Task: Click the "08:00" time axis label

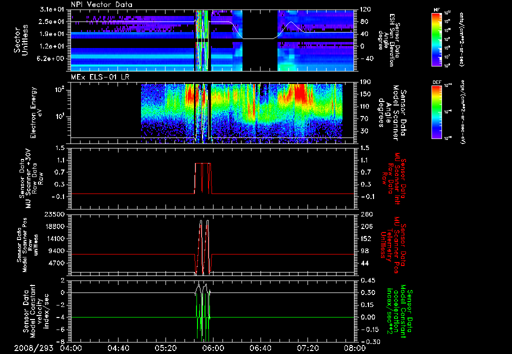Action: click(x=355, y=348)
